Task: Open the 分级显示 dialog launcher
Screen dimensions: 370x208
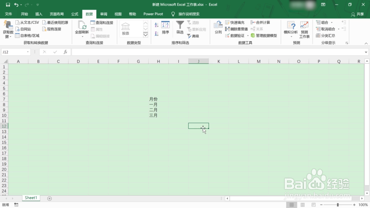Action: click(x=347, y=43)
